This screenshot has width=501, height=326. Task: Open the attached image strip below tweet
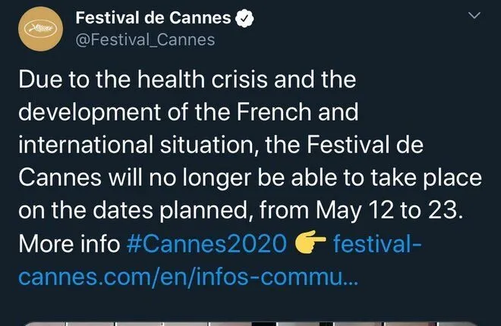250,320
